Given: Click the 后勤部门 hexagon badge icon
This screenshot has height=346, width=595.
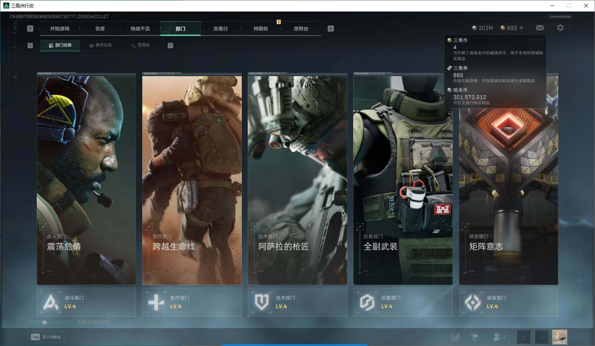Looking at the screenshot, I should (367, 302).
